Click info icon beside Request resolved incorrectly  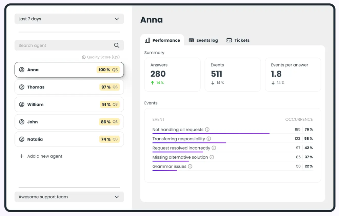point(214,148)
